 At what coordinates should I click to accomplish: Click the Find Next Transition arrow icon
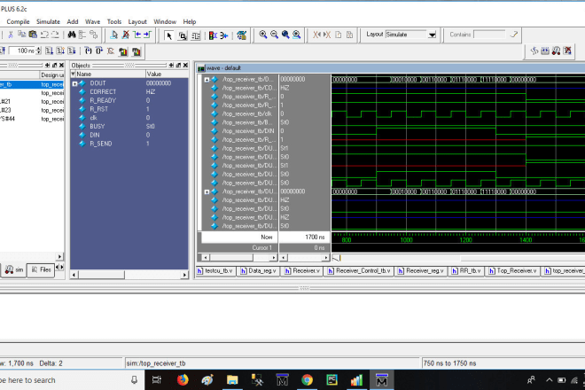(x=147, y=35)
